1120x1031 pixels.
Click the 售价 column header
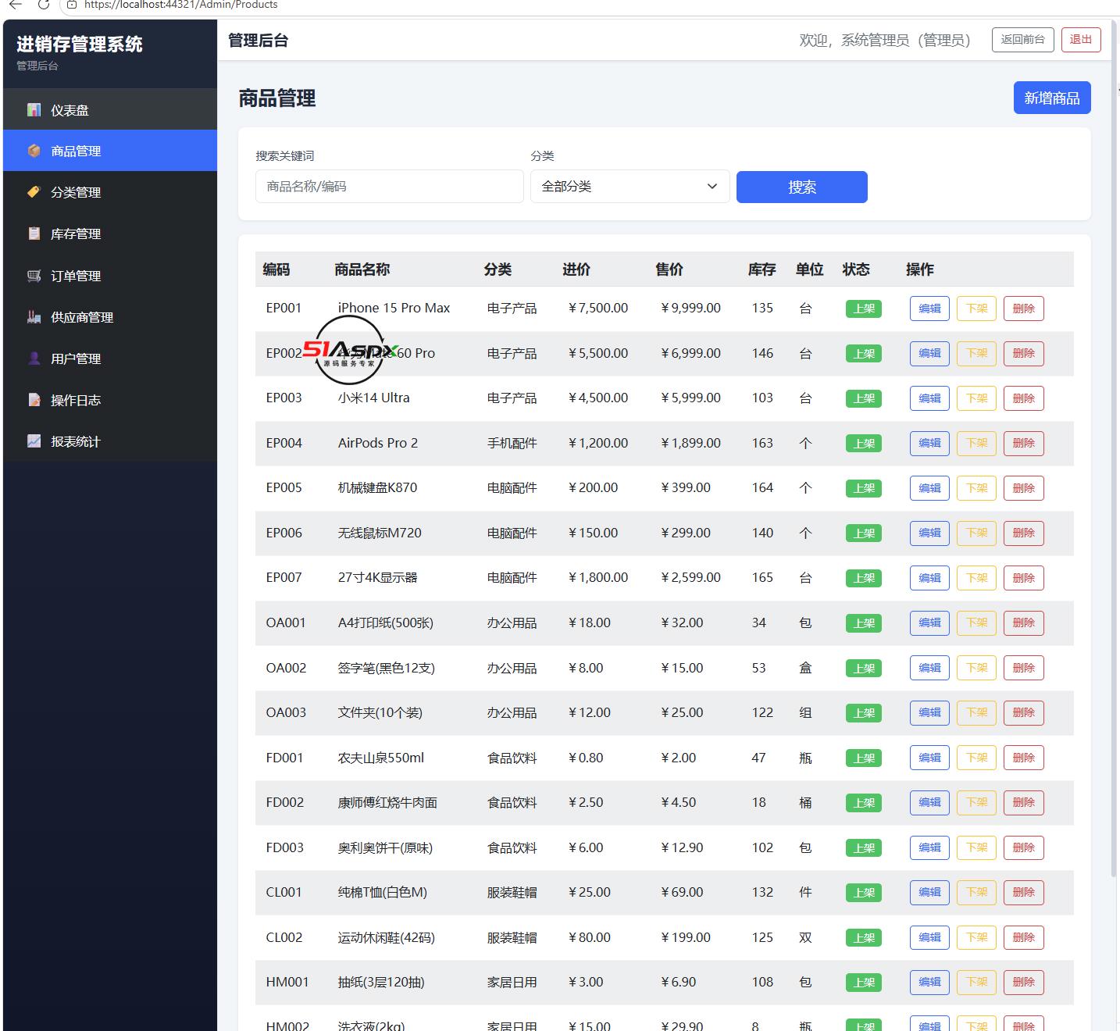pos(669,269)
